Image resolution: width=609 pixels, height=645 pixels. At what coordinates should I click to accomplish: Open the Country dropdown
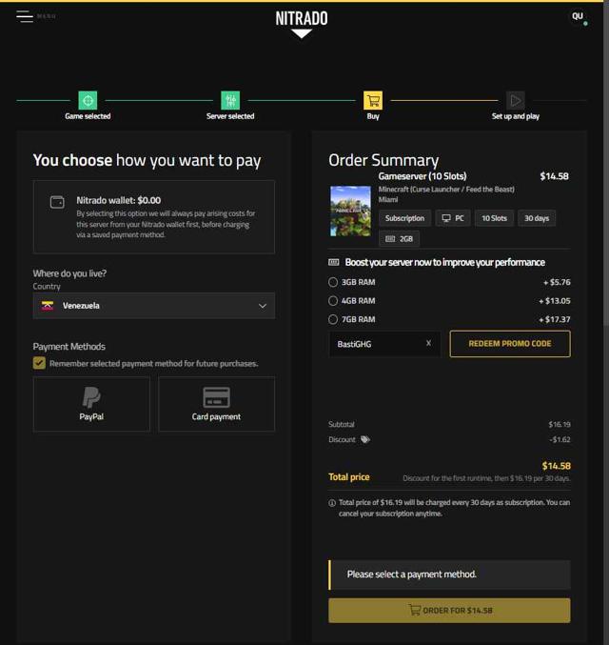pos(154,306)
